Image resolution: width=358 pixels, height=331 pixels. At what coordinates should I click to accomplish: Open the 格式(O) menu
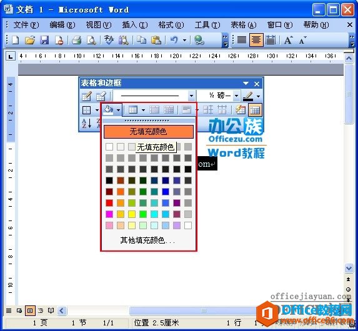pyautogui.click(x=171, y=24)
